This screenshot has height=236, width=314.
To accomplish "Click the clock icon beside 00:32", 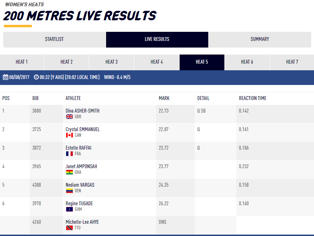I will point(36,77).
